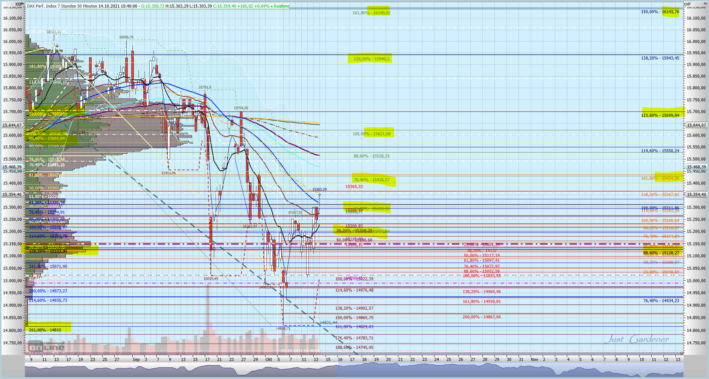Click the XXP label above the left price axis
The height and width of the screenshot is (379, 709).
click(x=19, y=5)
